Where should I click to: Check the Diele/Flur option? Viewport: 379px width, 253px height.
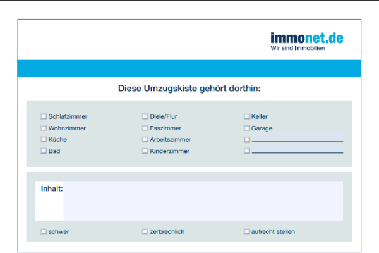point(145,116)
